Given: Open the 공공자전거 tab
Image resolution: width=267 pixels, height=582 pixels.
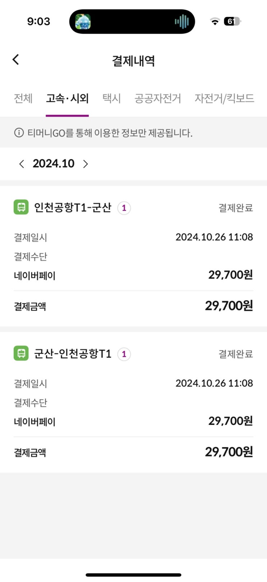Looking at the screenshot, I should pos(158,98).
